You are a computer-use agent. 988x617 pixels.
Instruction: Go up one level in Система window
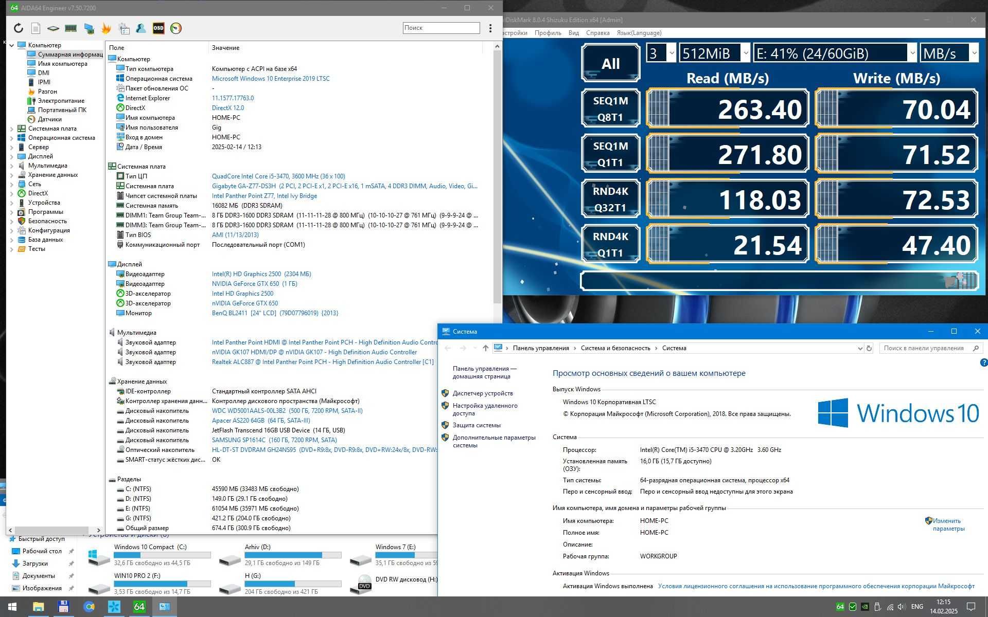coord(485,348)
